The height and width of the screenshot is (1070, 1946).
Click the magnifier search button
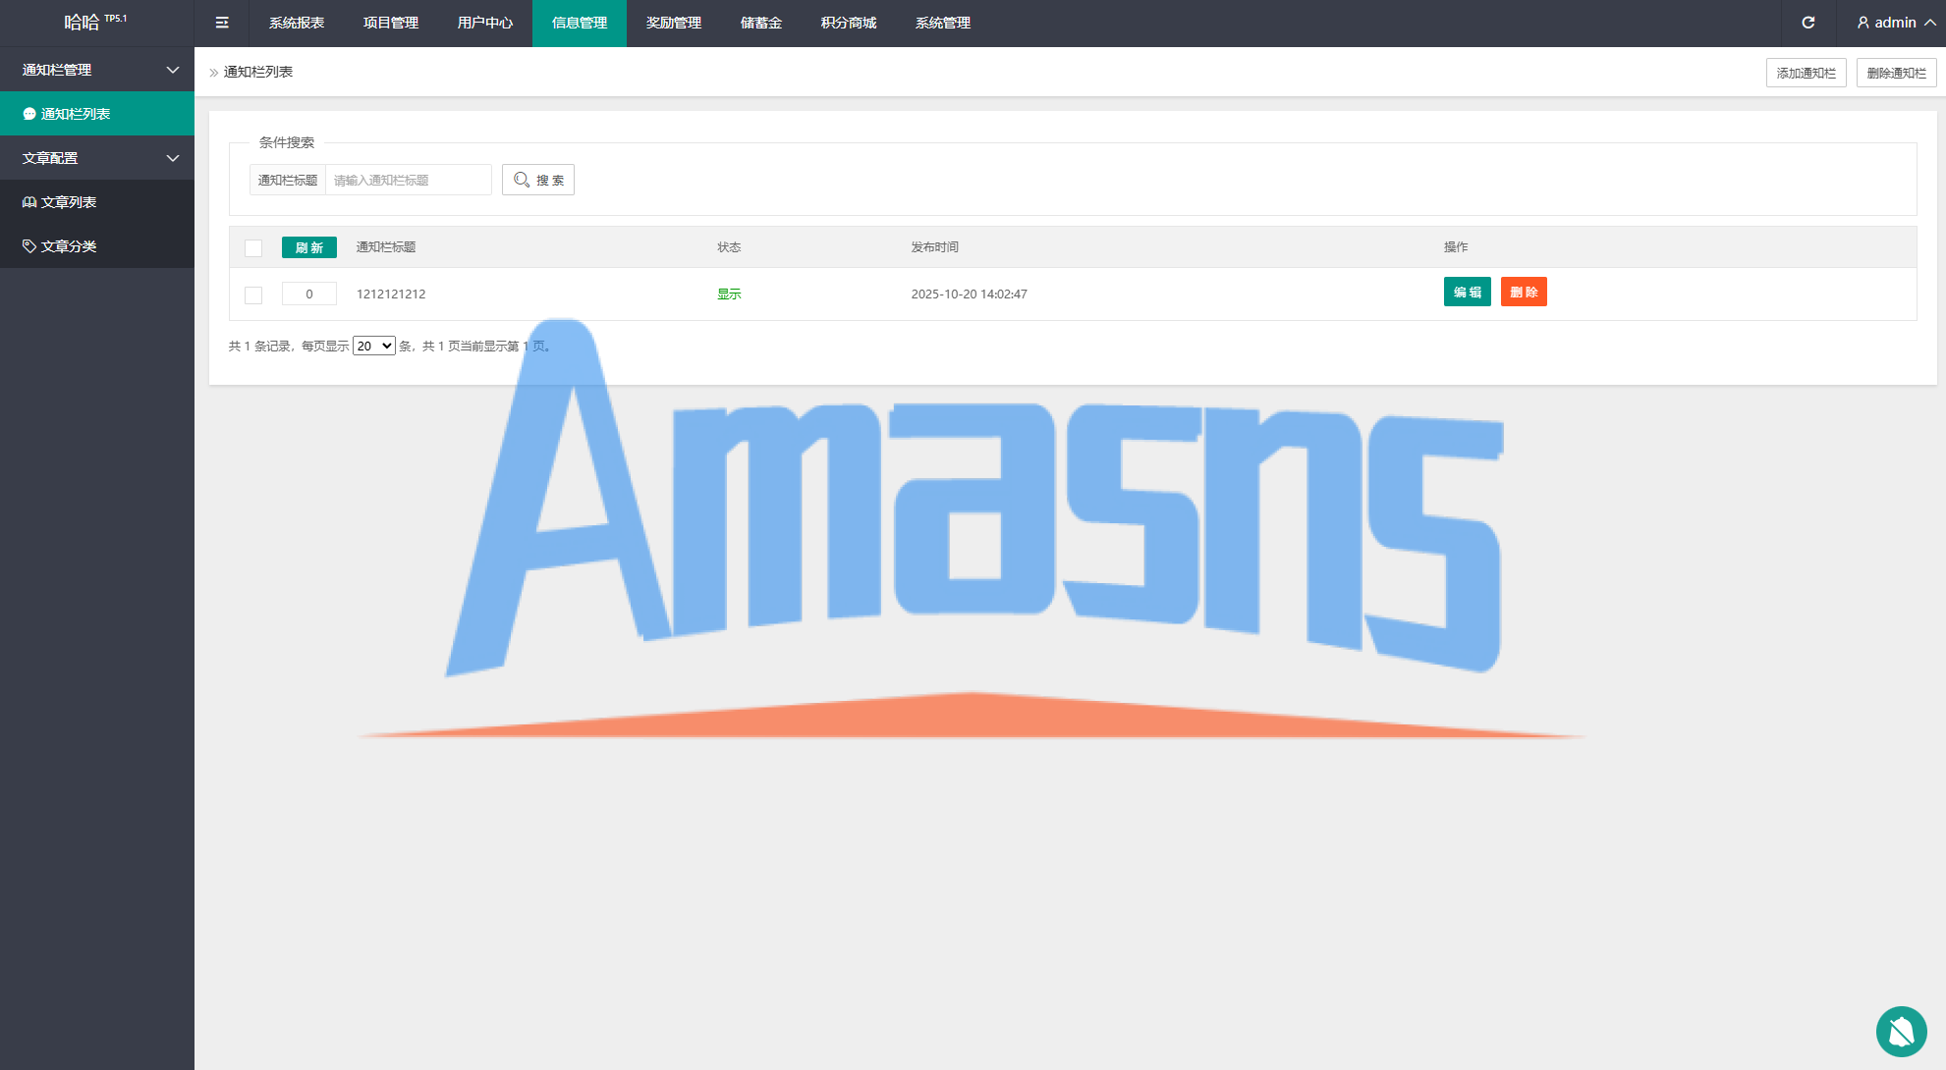pos(537,180)
